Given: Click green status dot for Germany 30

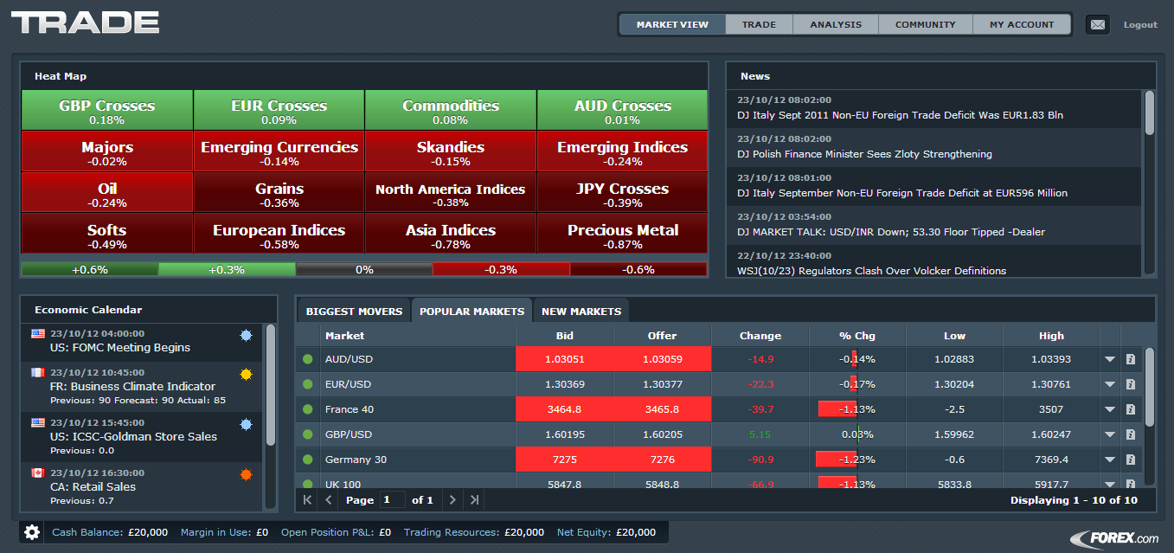Looking at the screenshot, I should [x=307, y=460].
